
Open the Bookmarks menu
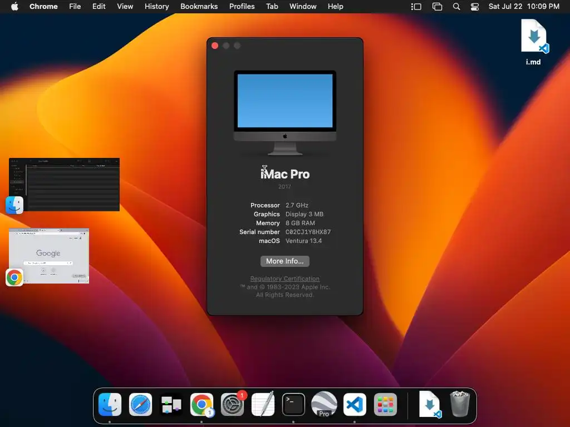click(199, 7)
